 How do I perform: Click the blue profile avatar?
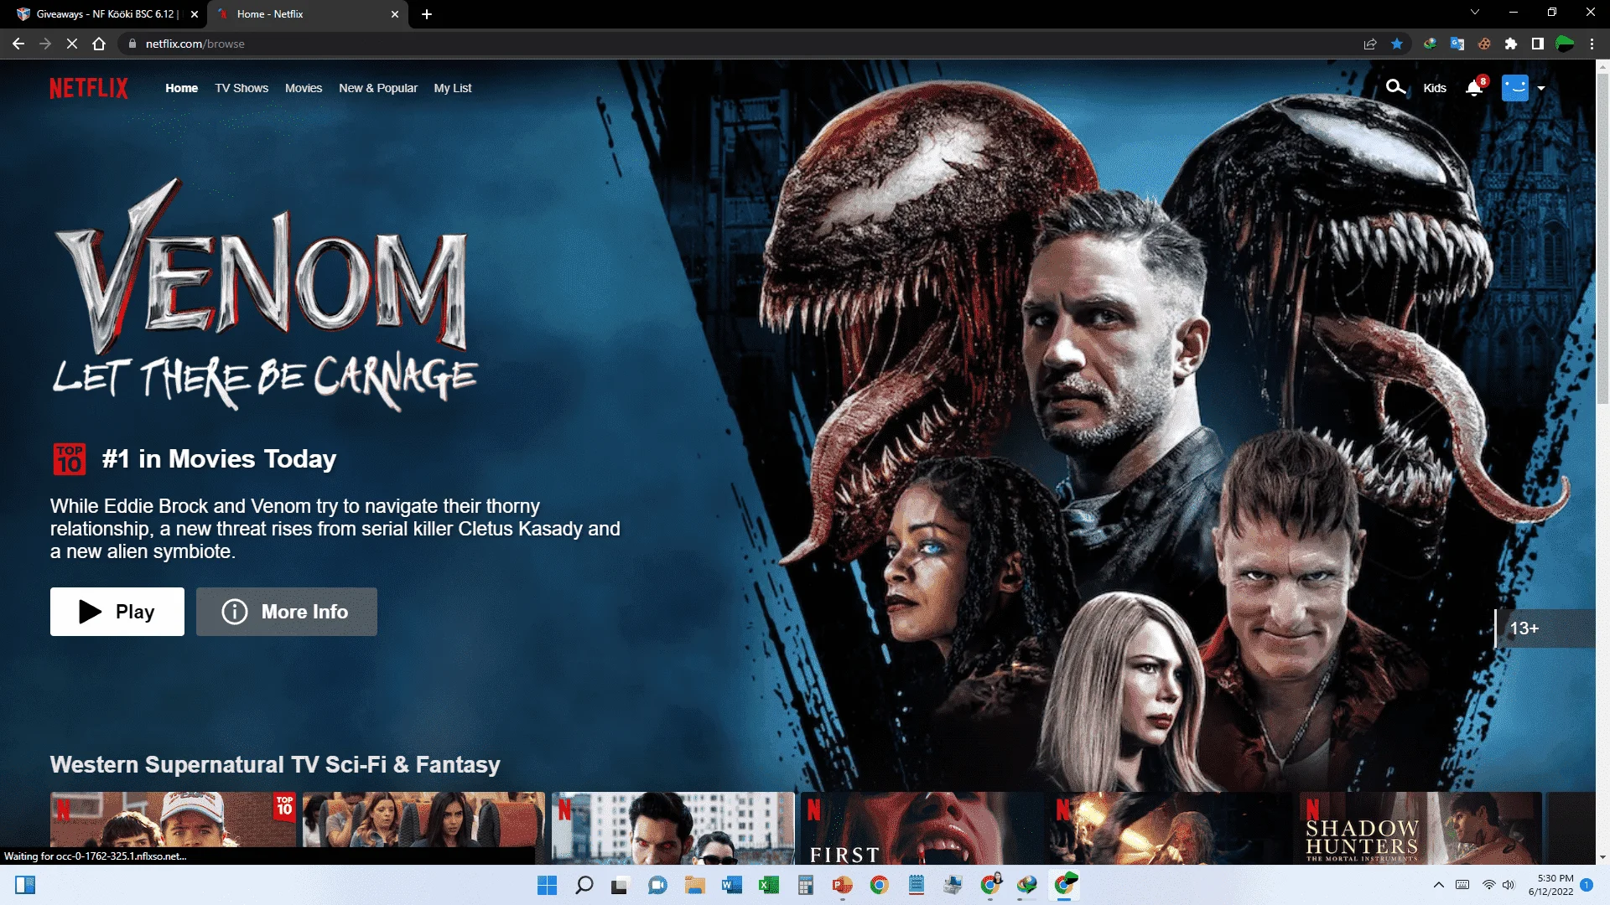tap(1515, 87)
